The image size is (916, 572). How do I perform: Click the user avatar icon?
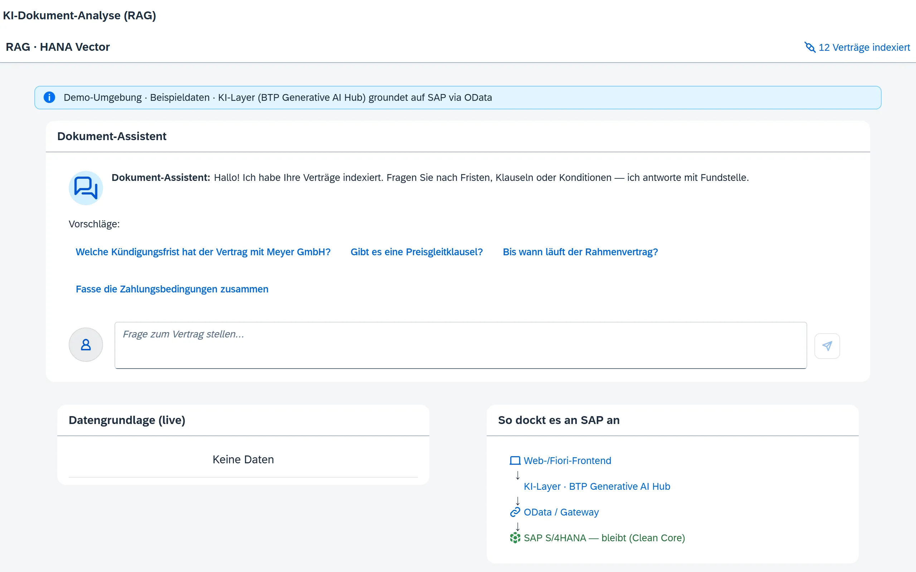point(86,345)
